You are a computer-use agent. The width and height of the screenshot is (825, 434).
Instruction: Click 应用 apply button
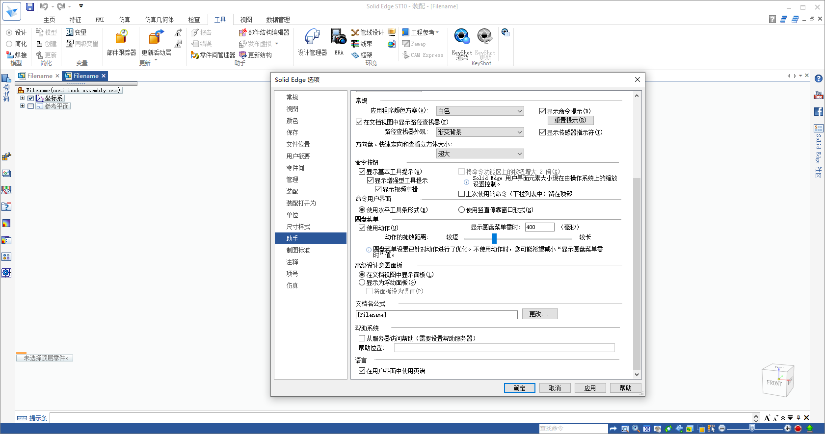[590, 388]
